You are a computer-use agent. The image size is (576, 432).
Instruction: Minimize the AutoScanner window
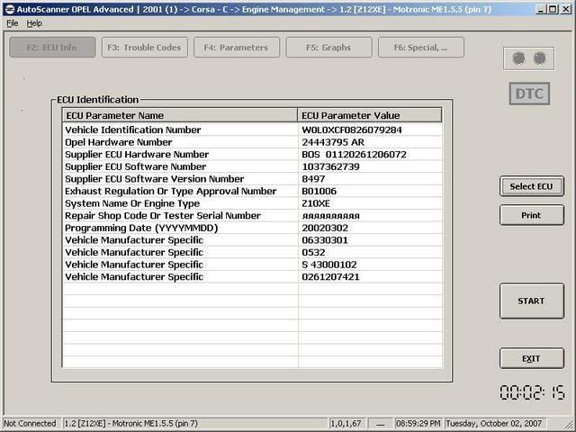(x=540, y=9)
